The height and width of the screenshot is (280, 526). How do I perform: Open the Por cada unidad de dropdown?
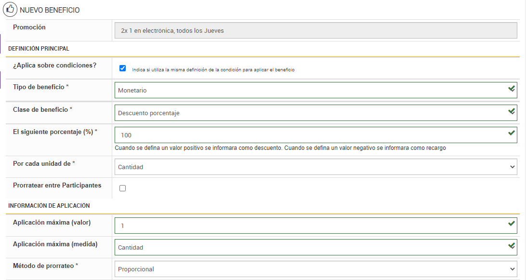tap(316, 167)
